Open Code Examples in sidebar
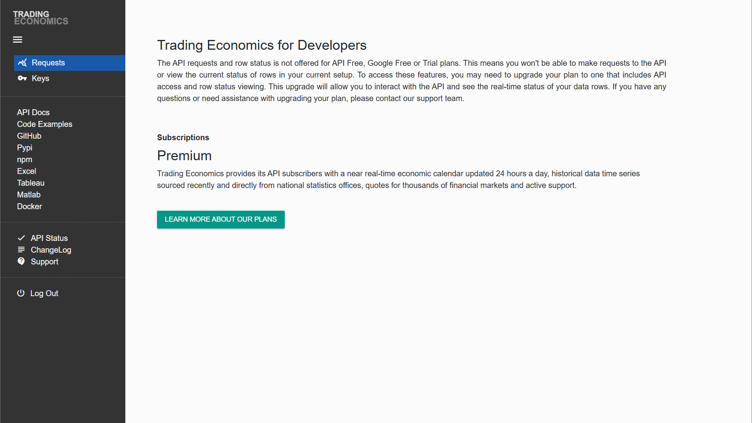 45,124
